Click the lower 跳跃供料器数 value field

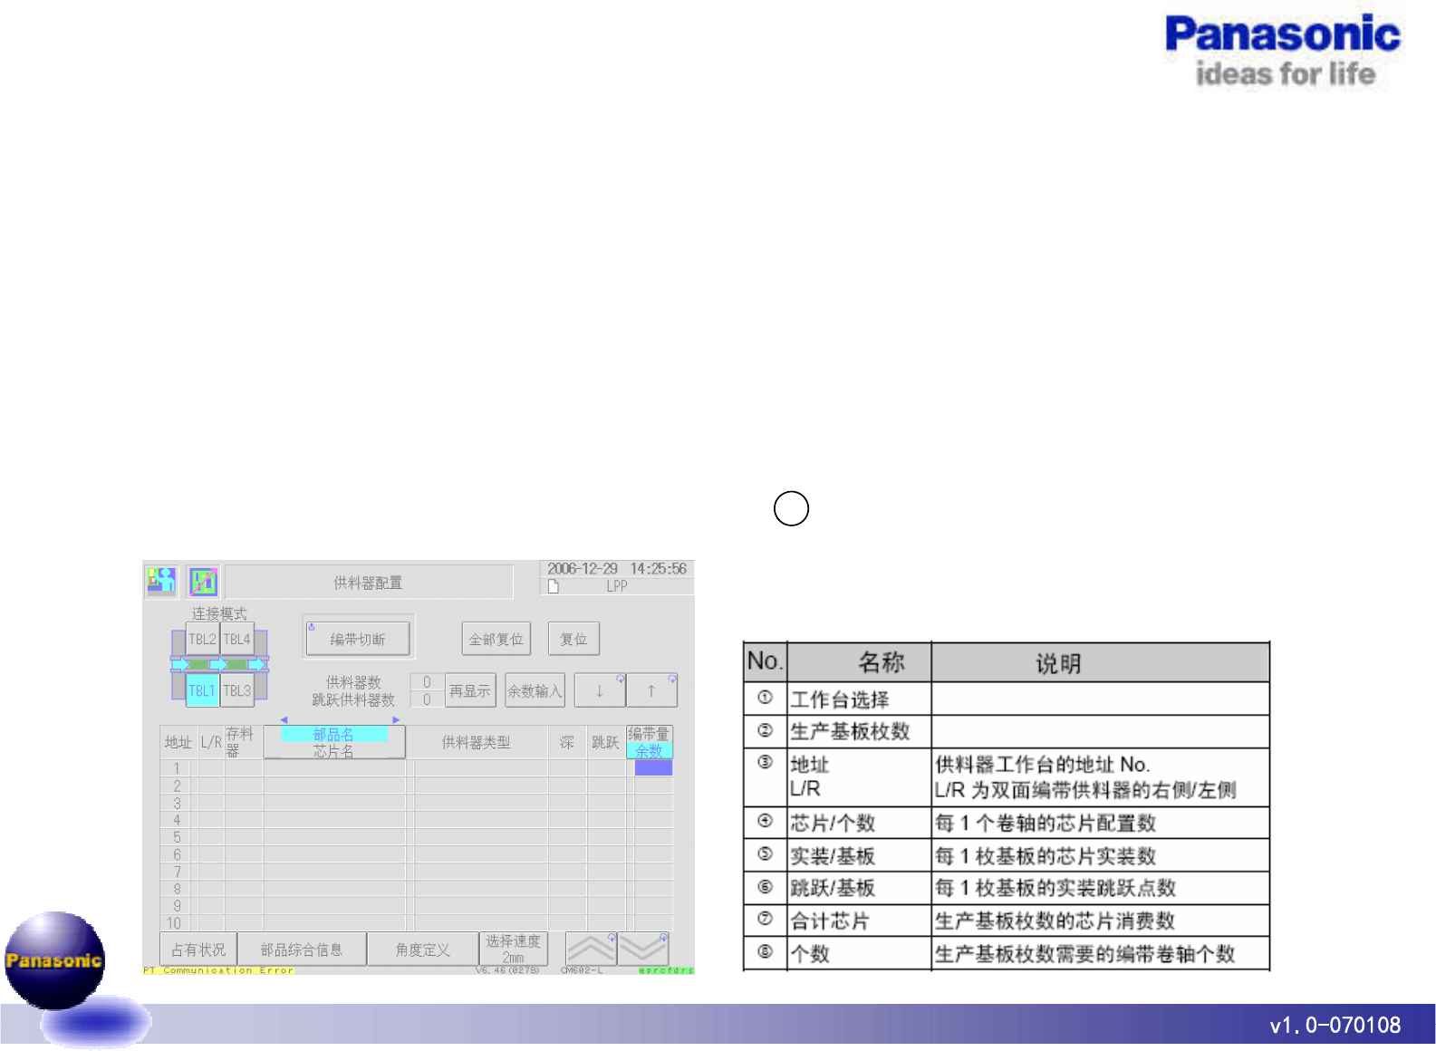427,699
